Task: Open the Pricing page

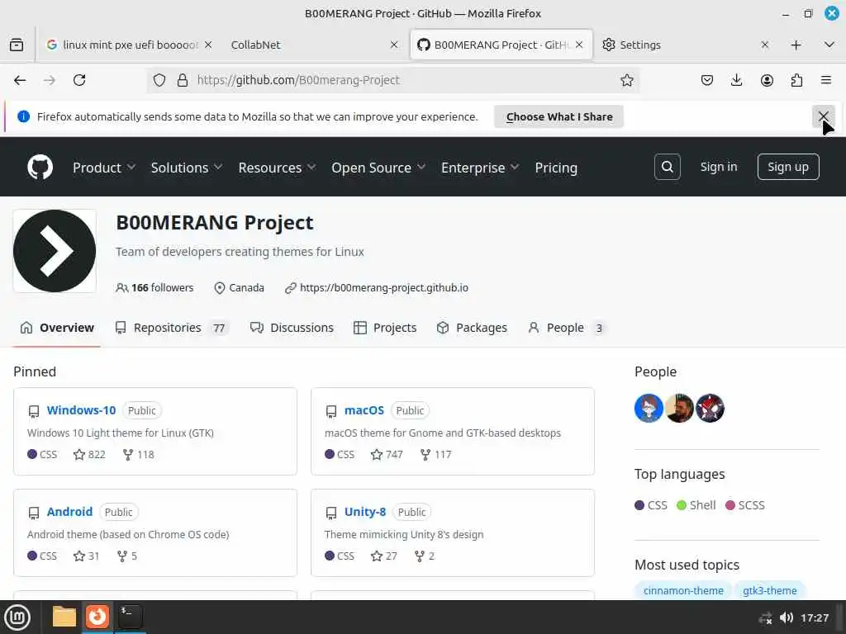Action: (x=556, y=168)
